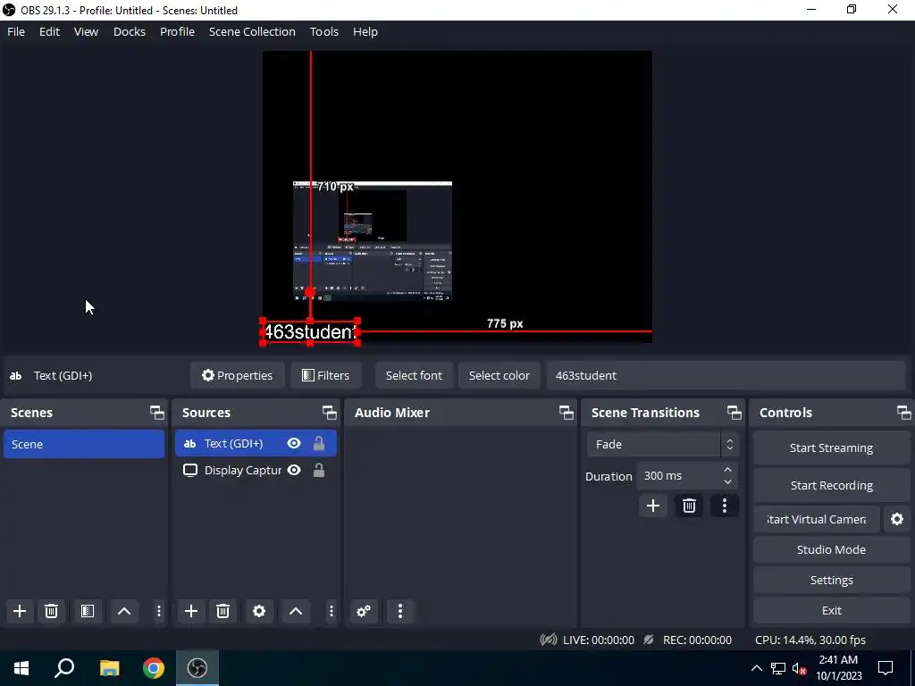
Task: Click the muted volume tray icon
Action: pos(799,668)
